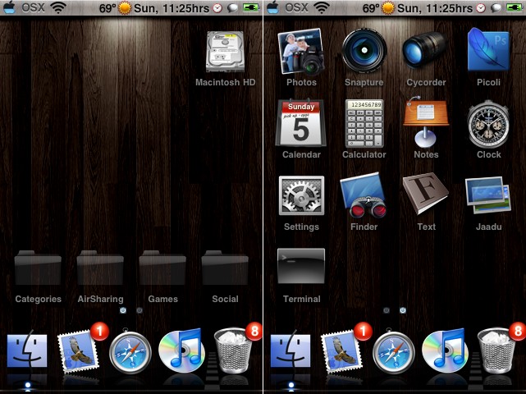Tap 'Sun, 11:25hrs' time on left status bar
This screenshot has height=394, width=526.
[x=172, y=8]
